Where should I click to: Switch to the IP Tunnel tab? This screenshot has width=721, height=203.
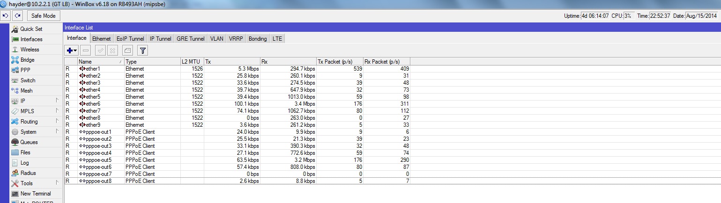[161, 39]
